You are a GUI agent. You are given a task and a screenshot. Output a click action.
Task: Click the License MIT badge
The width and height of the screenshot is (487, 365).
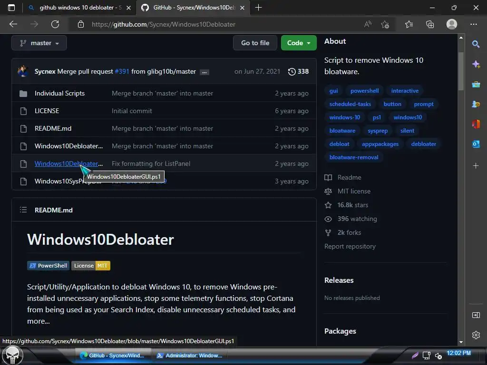[91, 266]
